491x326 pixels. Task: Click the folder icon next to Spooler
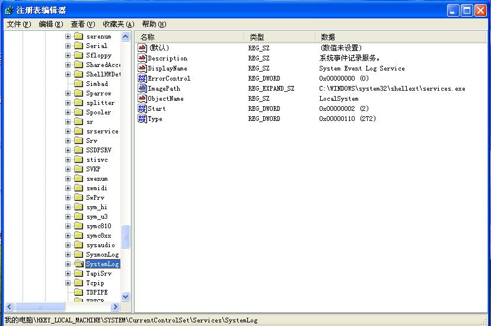79,112
